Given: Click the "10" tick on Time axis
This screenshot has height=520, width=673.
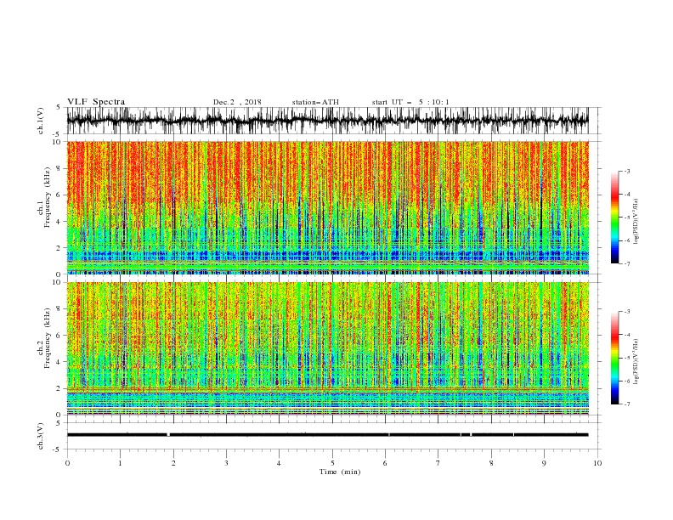Looking at the screenshot, I should pos(597,463).
